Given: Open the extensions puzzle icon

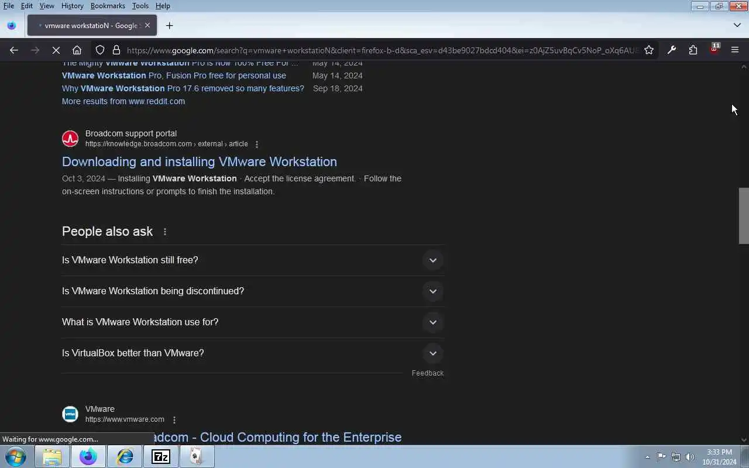Looking at the screenshot, I should (693, 50).
